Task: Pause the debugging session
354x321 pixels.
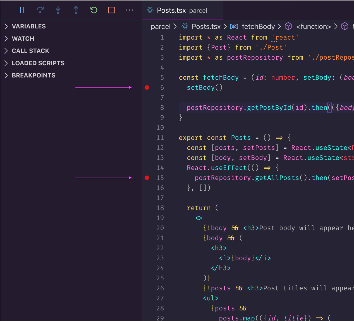Action: (22, 10)
